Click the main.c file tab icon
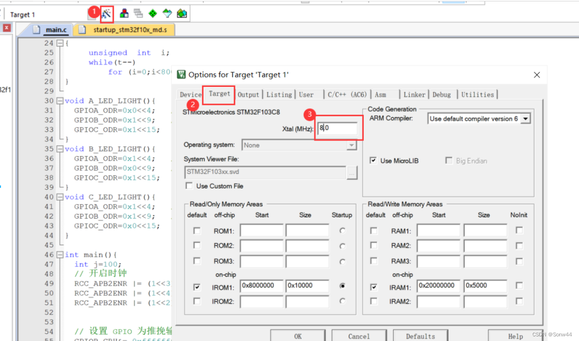579x341 pixels. [37, 30]
